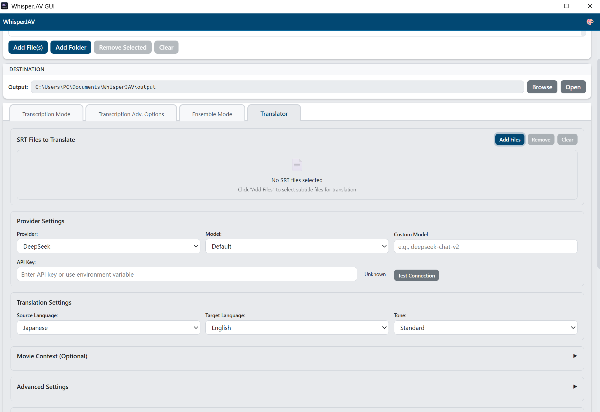Select Source Language dropdown Japanese
This screenshot has height=412, width=600.
coord(109,328)
